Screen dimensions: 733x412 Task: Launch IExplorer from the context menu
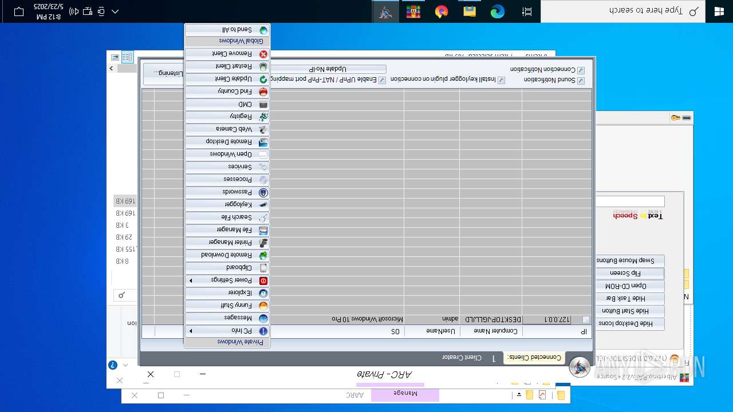227,293
